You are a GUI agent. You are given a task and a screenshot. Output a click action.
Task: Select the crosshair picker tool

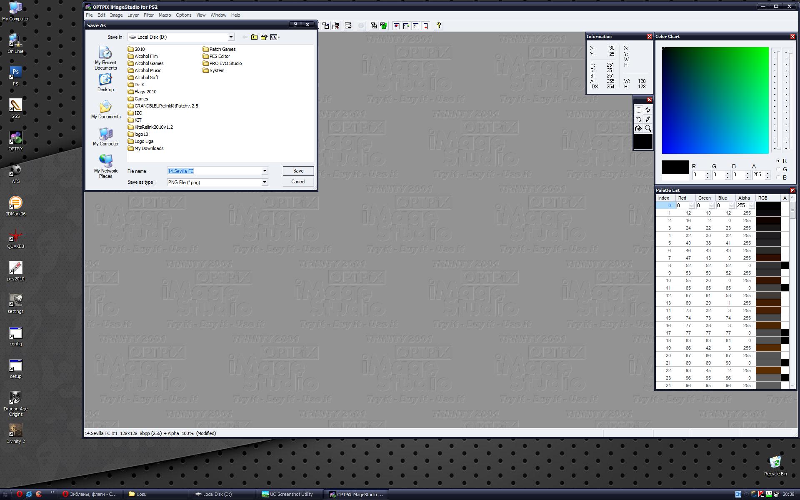pos(648,110)
